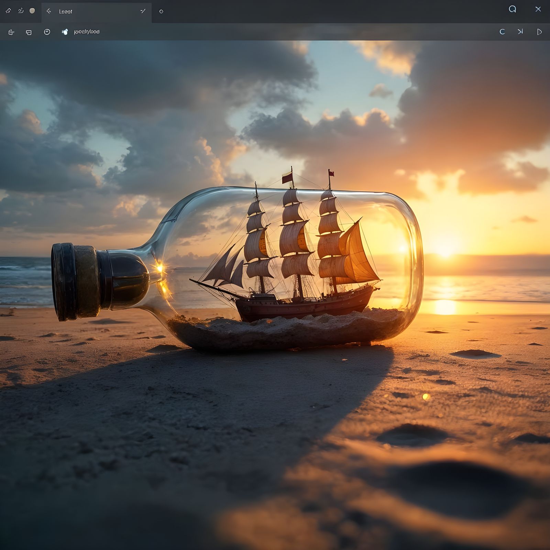Switch to the Leeot tab
Viewport: 550px width, 550px height.
click(x=65, y=11)
